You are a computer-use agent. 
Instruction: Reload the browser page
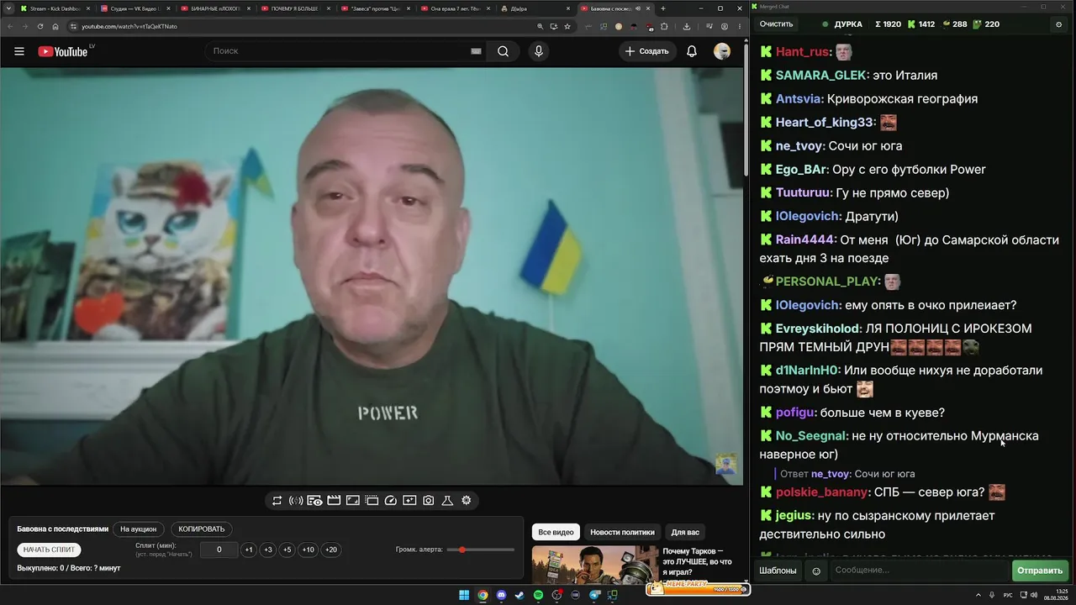39,26
